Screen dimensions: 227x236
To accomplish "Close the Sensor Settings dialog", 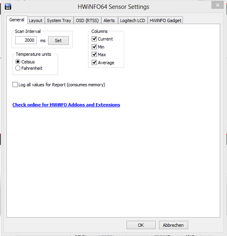I will pyautogui.click(x=217, y=5).
